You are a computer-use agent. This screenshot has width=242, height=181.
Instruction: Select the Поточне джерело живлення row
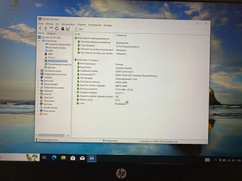click(x=103, y=42)
